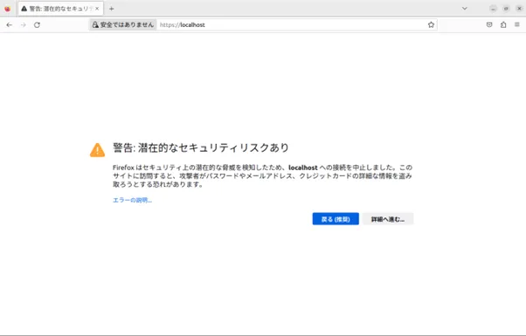Click the forward navigation arrow
The image size is (526, 336).
(23, 24)
